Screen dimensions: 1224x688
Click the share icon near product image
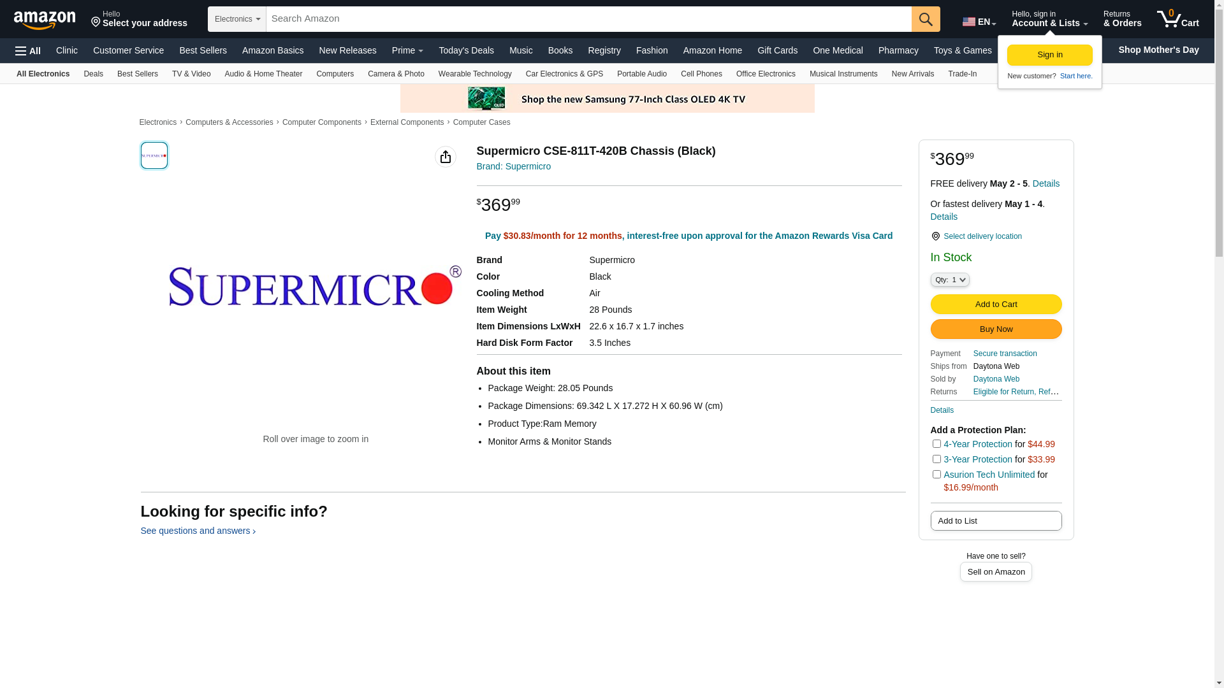tap(446, 157)
